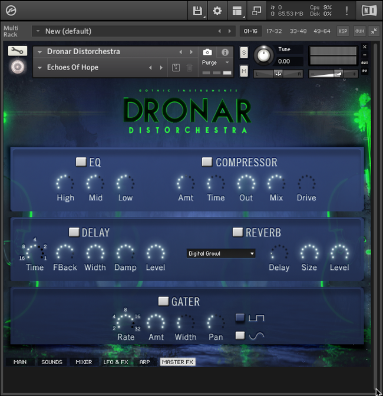
Task: Enable the EQ effect
Action: [x=81, y=162]
